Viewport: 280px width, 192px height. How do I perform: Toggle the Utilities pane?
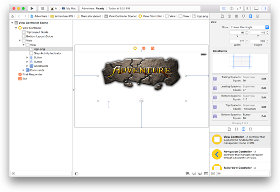pyautogui.click(x=264, y=8)
